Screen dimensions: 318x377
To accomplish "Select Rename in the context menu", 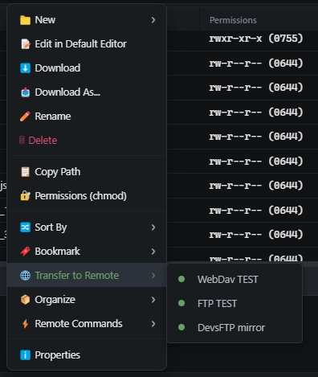I will pyautogui.click(x=87, y=117).
